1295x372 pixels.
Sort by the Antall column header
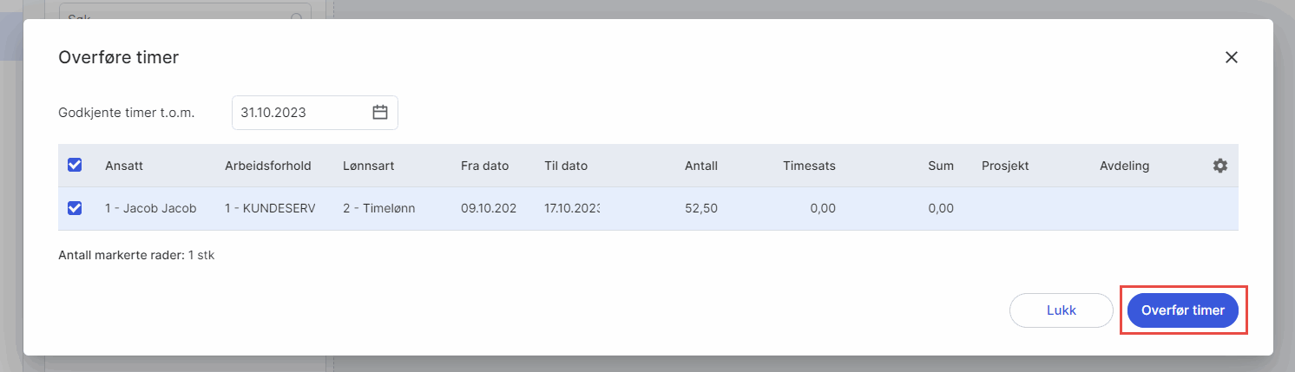(x=700, y=166)
